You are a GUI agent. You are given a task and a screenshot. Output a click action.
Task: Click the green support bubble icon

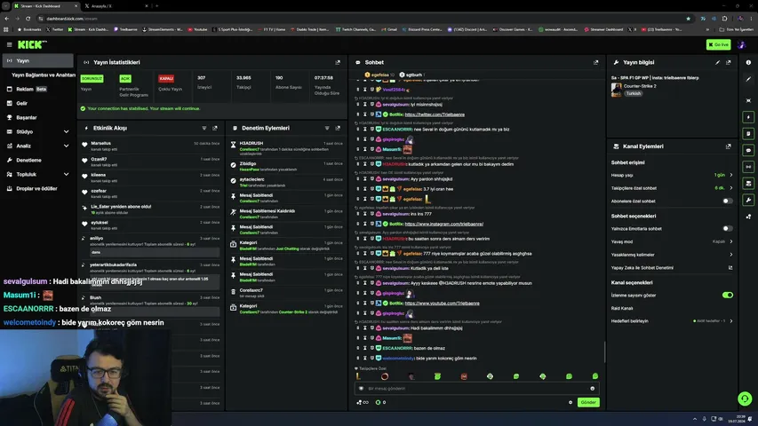click(745, 398)
